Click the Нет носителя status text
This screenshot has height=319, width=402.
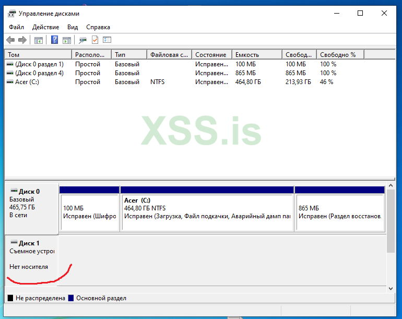(29, 267)
